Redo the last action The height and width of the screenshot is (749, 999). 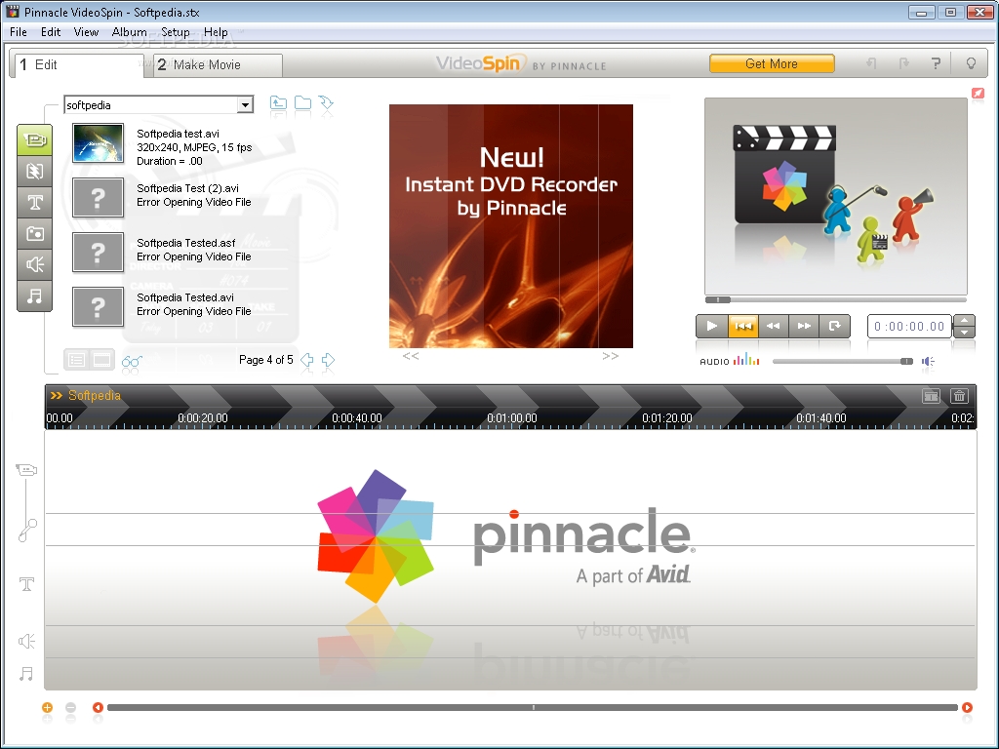tap(903, 63)
